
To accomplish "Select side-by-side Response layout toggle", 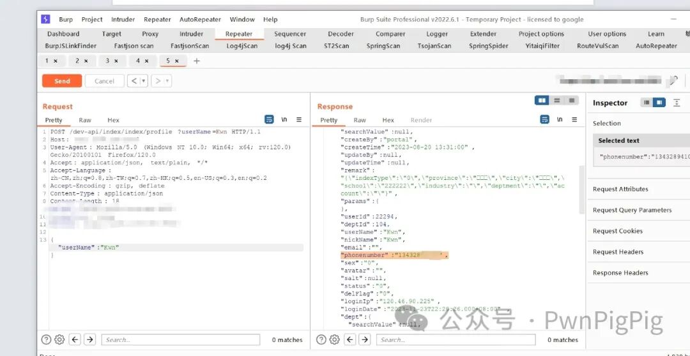I will (542, 100).
